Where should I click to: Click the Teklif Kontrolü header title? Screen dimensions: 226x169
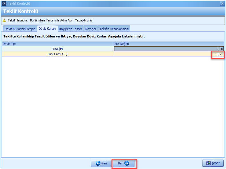coord(21,11)
